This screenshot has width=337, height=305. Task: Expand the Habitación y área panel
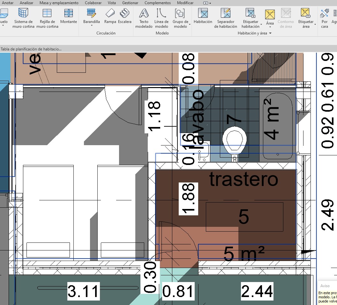click(270, 33)
